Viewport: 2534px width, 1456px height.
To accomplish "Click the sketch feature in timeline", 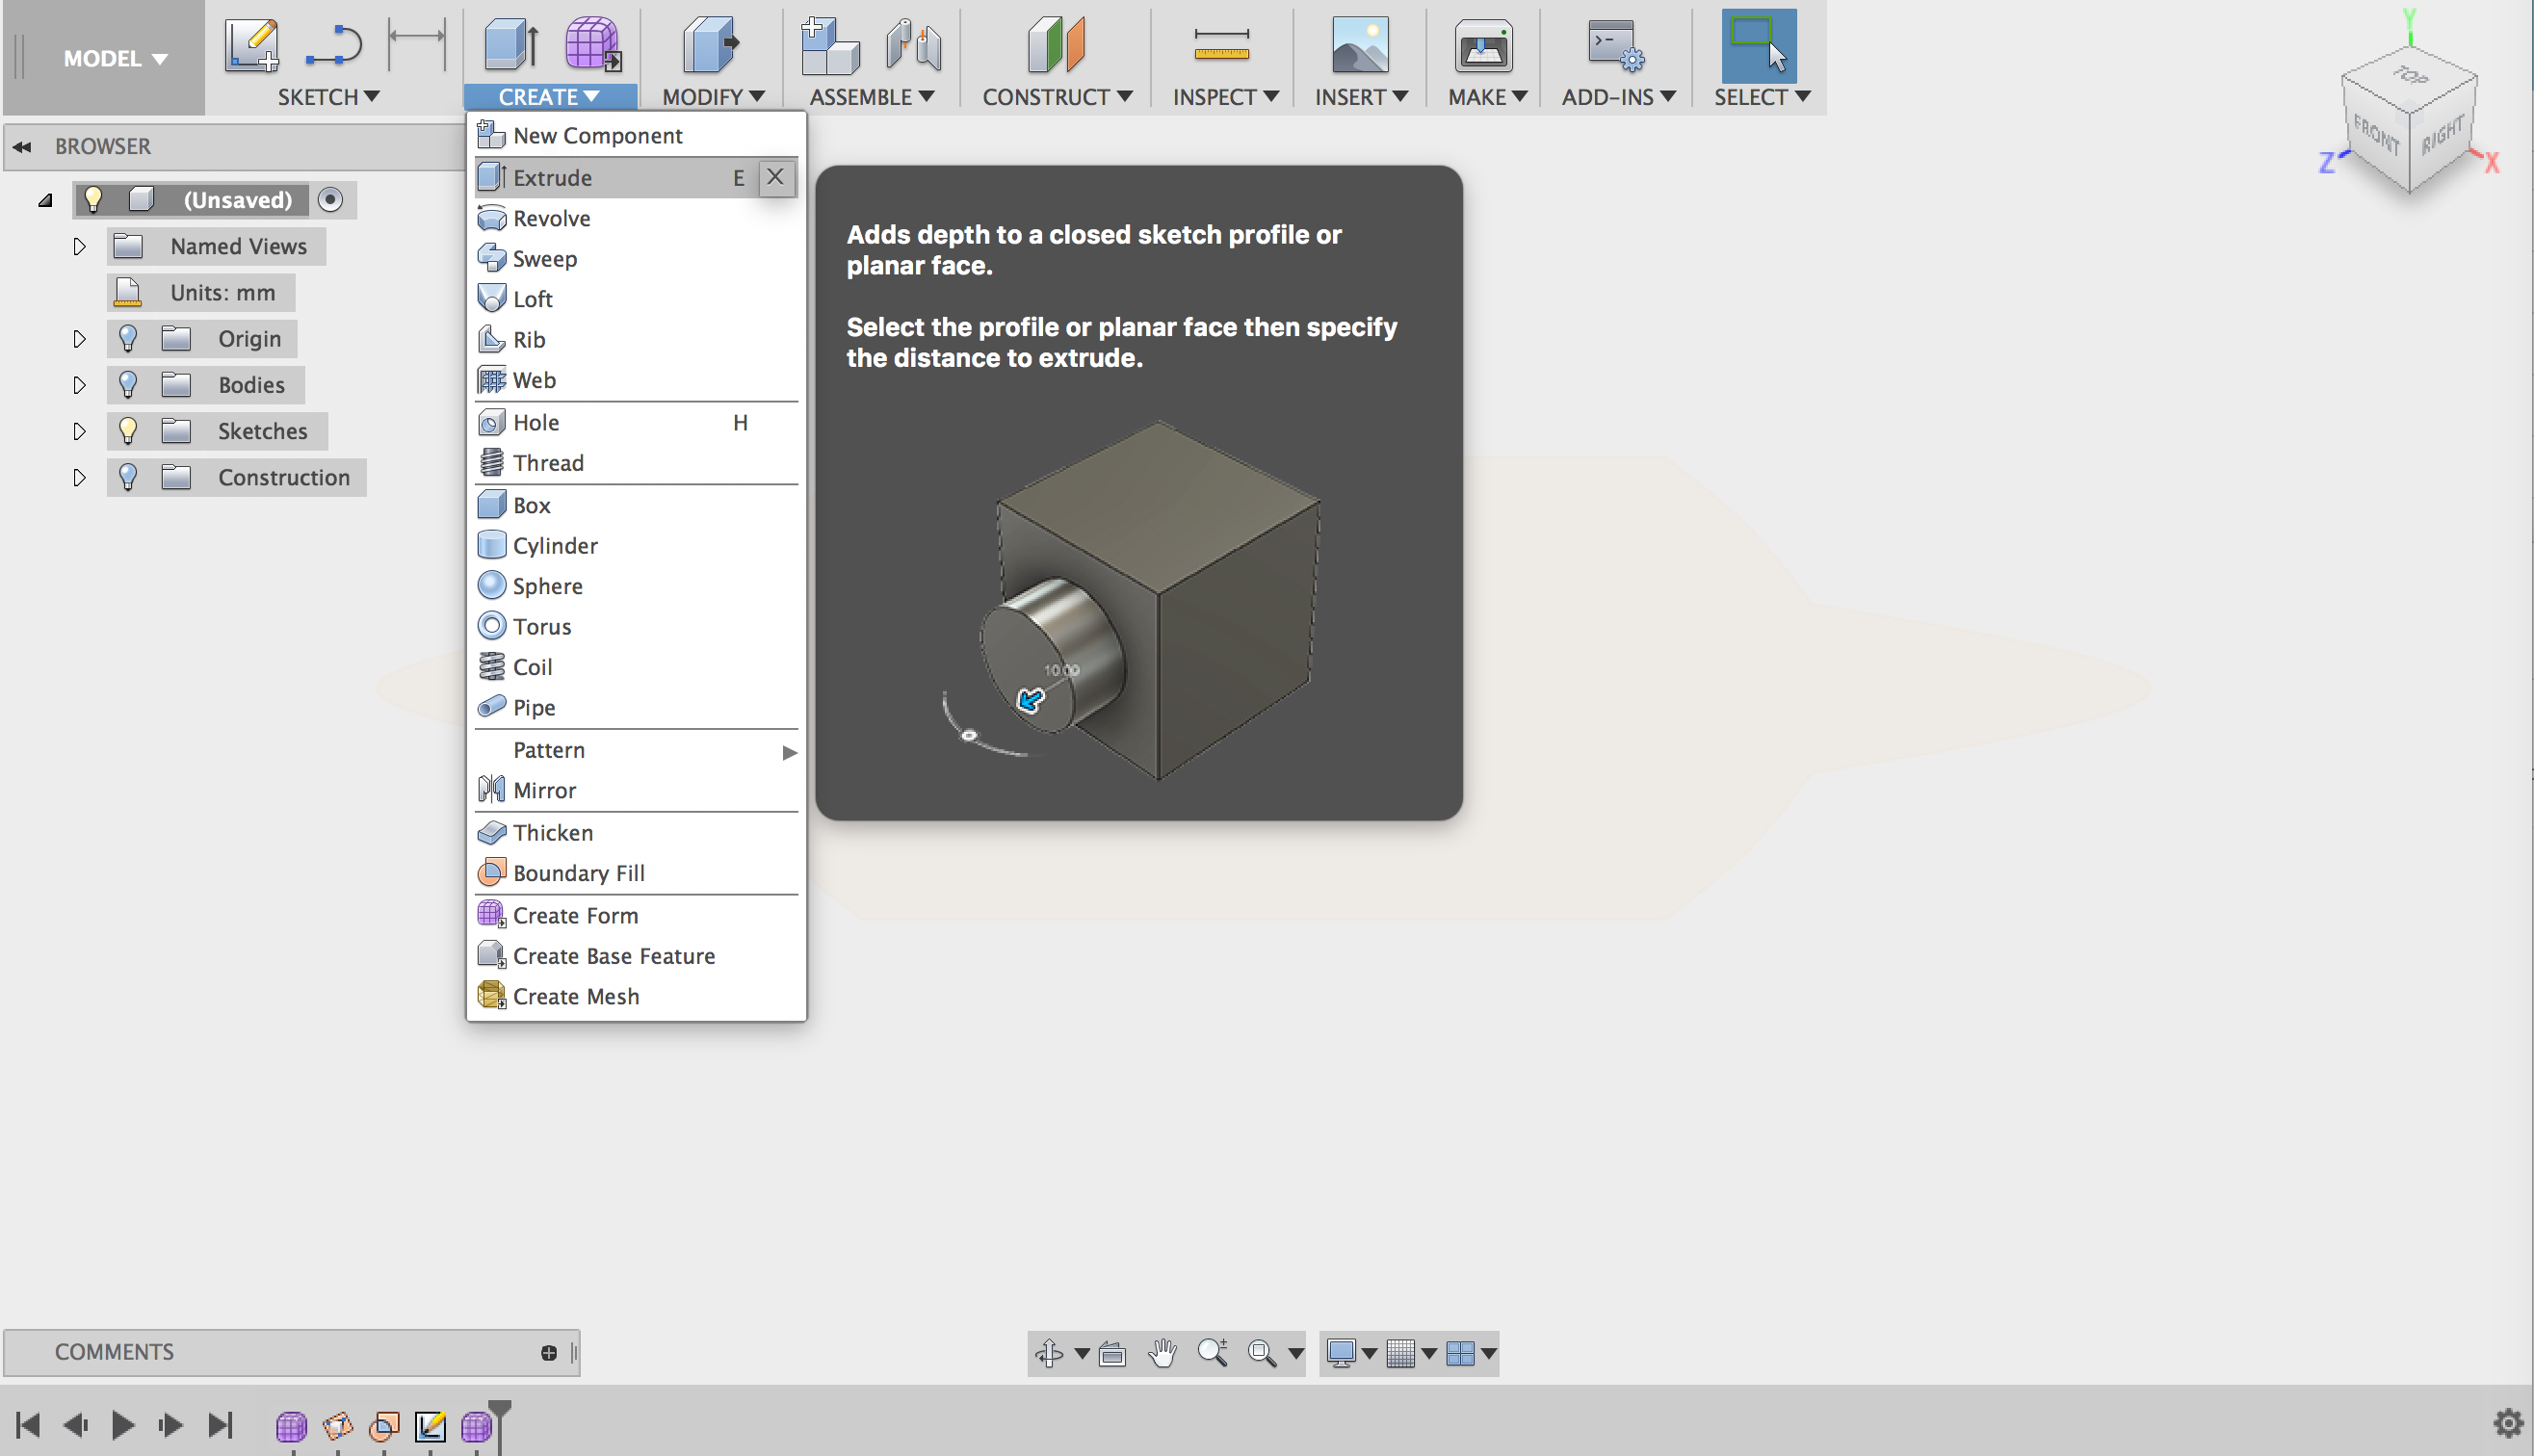I will [430, 1426].
